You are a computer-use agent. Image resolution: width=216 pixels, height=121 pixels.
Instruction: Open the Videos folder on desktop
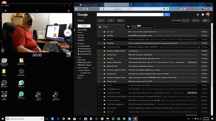(4, 73)
